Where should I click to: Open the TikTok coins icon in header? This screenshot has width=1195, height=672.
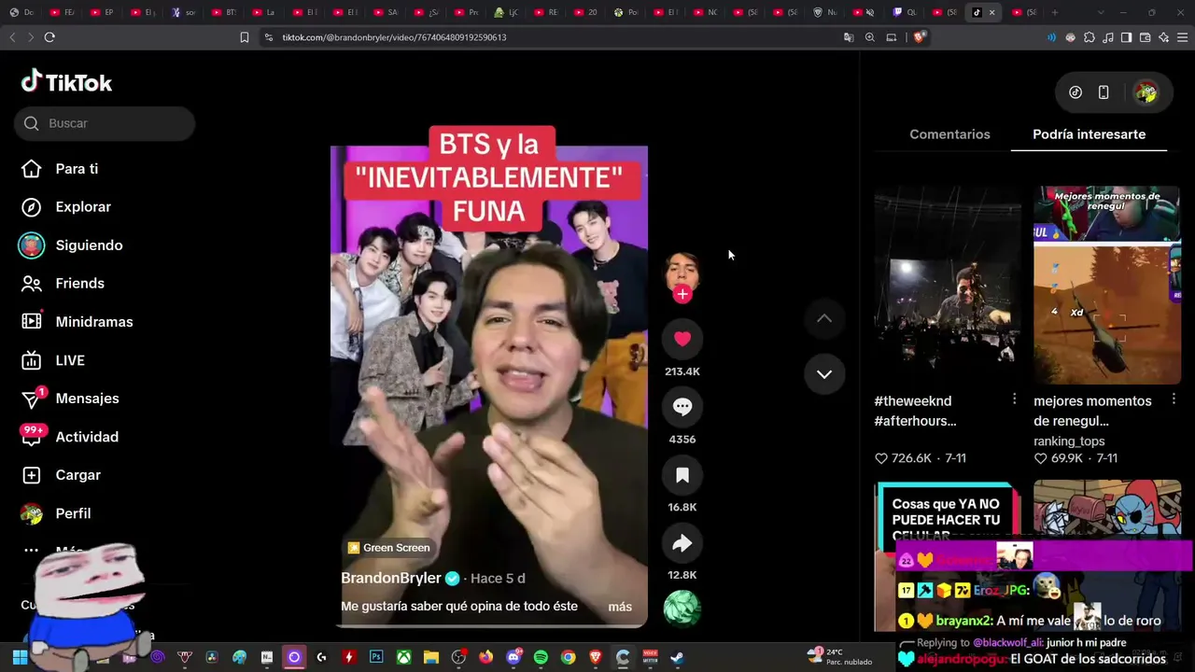pyautogui.click(x=1075, y=92)
